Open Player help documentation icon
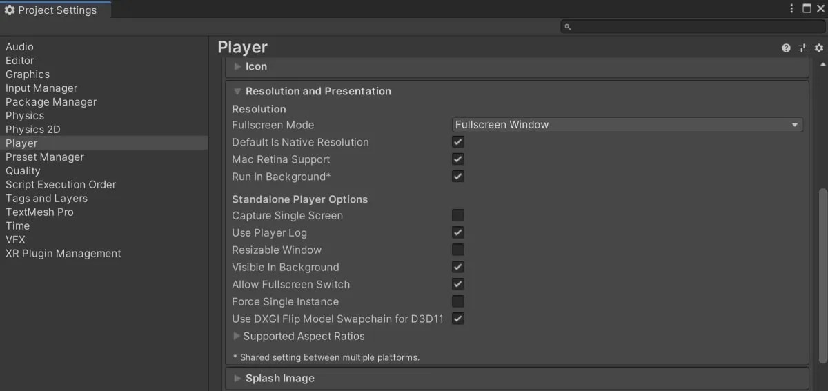The width and height of the screenshot is (828, 391). click(x=786, y=48)
